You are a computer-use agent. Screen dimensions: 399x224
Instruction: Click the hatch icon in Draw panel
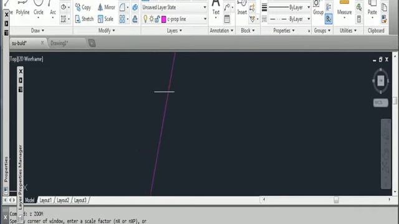pyautogui.click(x=63, y=19)
